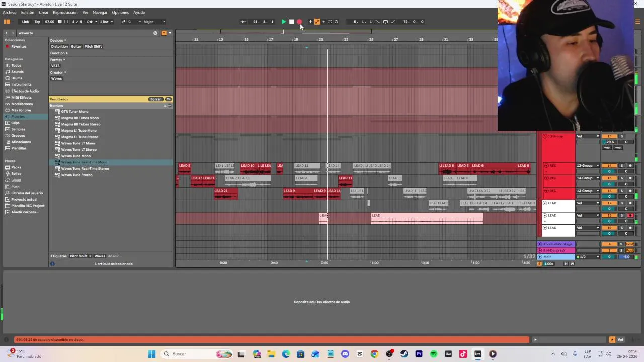Toggle the track 16 activator button
This screenshot has width=644, height=362.
tap(609, 191)
